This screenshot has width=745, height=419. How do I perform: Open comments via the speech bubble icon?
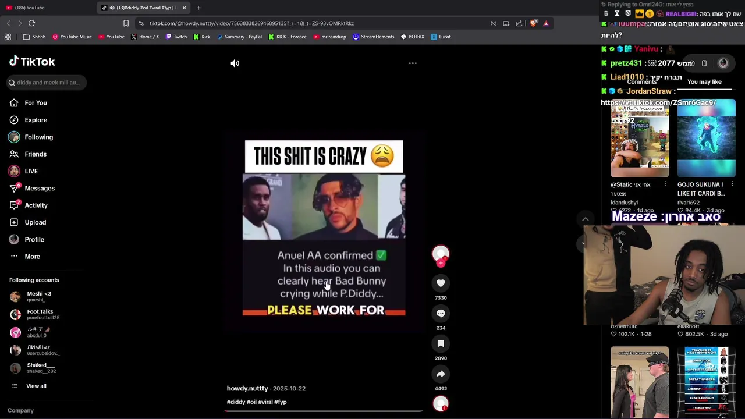click(441, 313)
